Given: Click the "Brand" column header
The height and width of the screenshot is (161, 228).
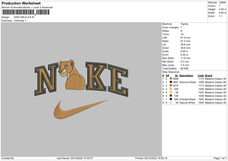Looking at the screenshot, I should pyautogui.click(x=209, y=76).
